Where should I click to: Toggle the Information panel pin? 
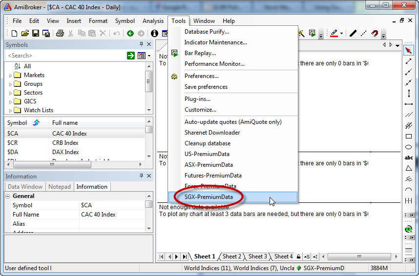click(x=141, y=176)
